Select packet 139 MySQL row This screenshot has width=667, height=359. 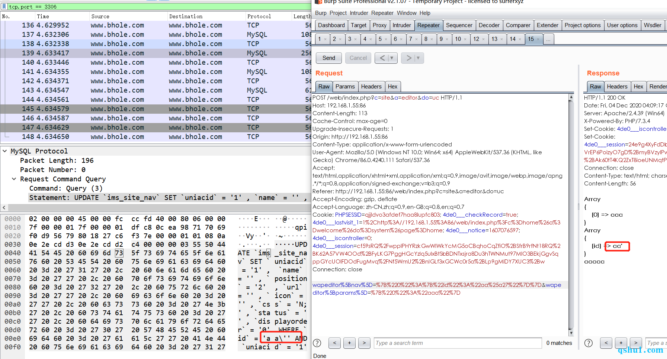(x=155, y=53)
